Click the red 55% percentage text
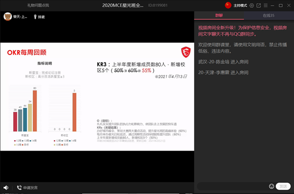294x194 pixels. click(146, 71)
